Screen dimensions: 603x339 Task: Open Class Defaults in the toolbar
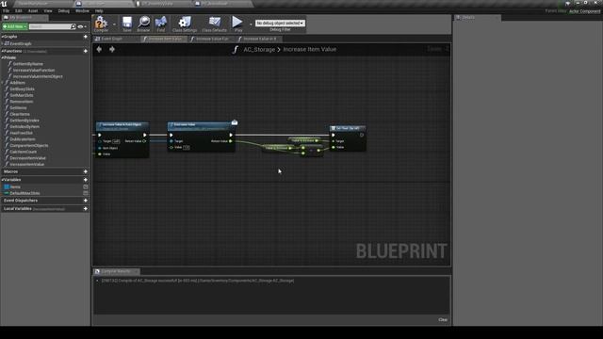pyautogui.click(x=214, y=24)
